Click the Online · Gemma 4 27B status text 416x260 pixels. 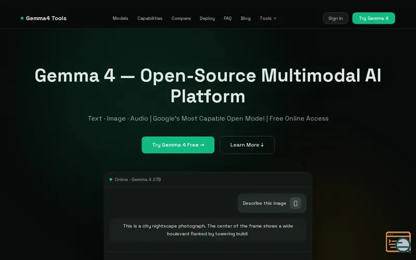[138, 179]
